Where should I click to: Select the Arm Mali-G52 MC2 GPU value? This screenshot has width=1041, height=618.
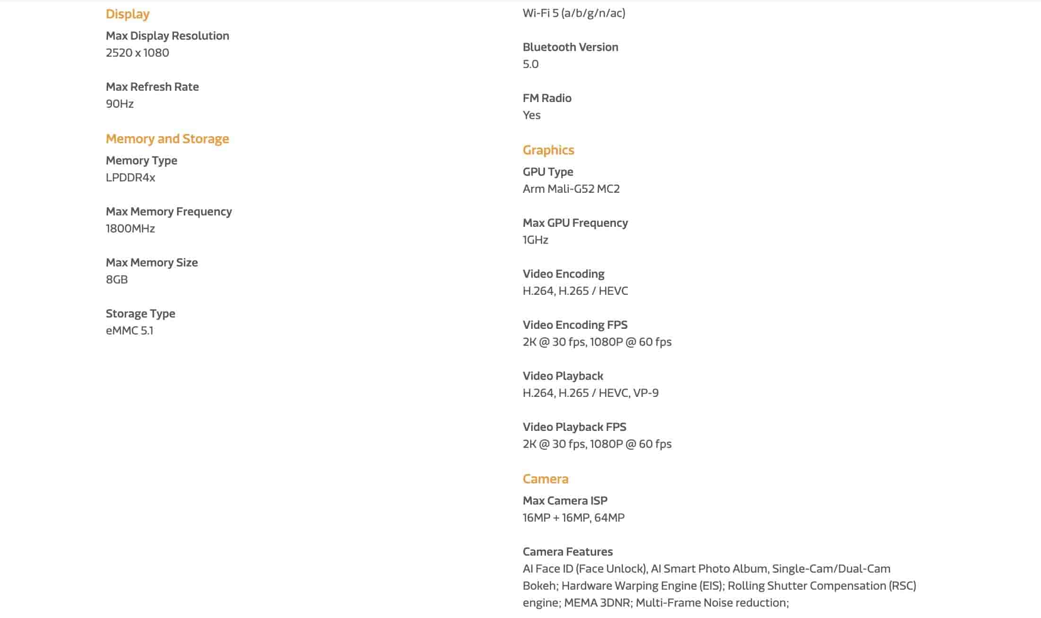(x=571, y=189)
